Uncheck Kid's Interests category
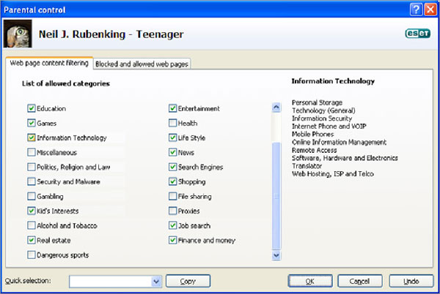This screenshot has height=294, width=440. tap(31, 211)
